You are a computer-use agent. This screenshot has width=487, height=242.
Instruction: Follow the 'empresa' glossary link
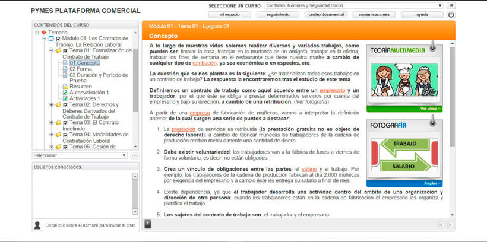point(200,113)
